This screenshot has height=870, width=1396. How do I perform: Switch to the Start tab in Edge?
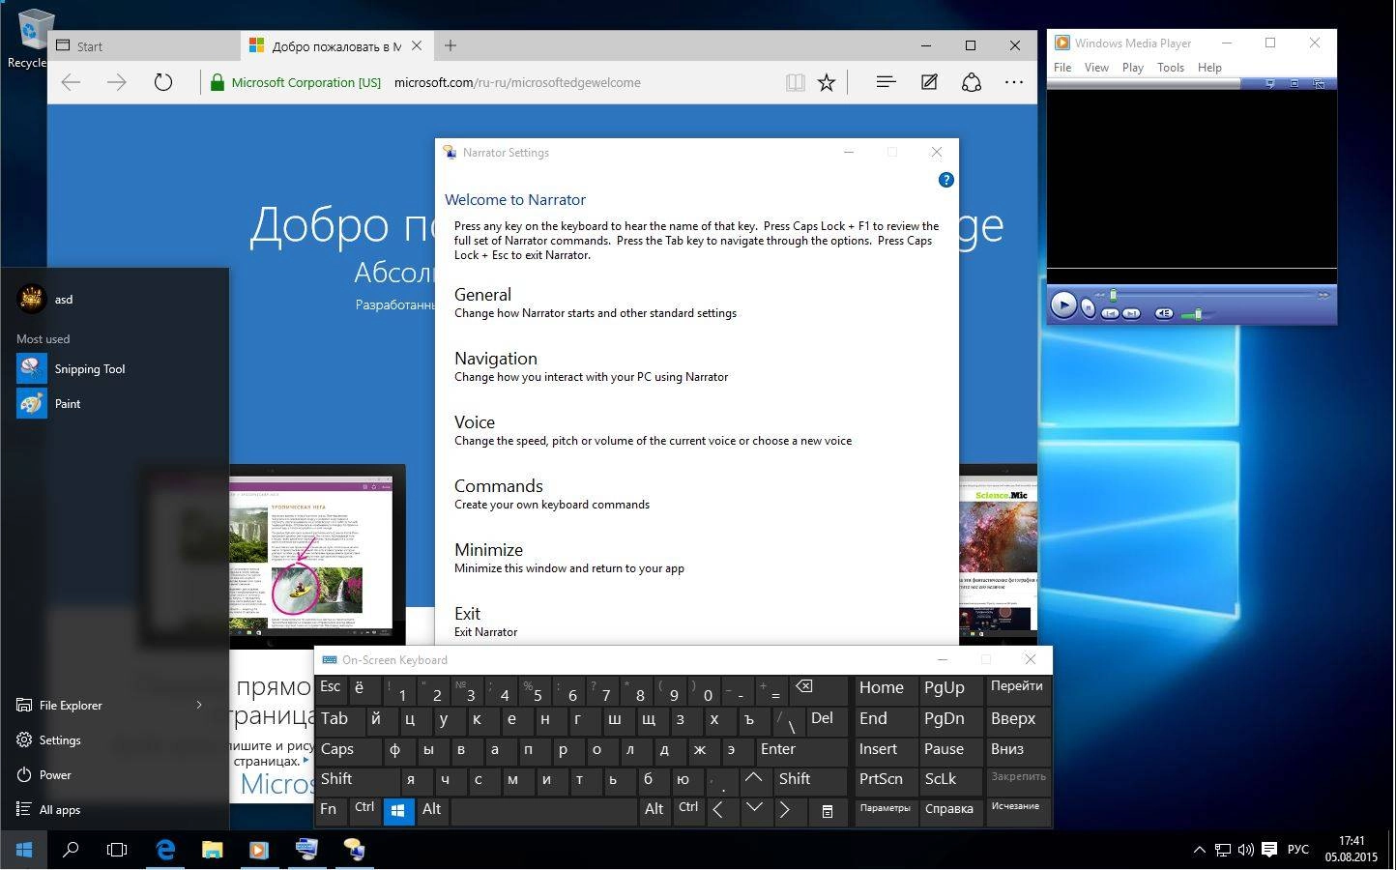tap(144, 45)
